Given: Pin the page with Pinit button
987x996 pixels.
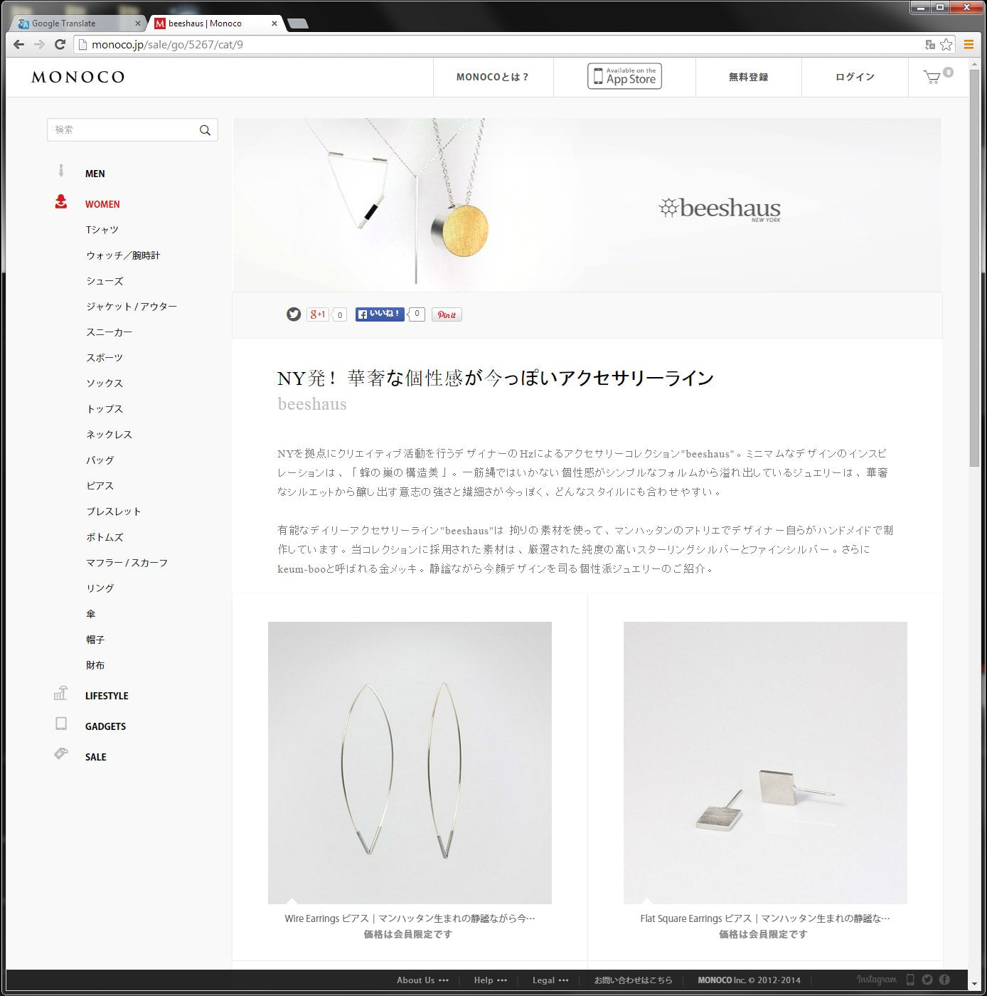Looking at the screenshot, I should click(447, 314).
